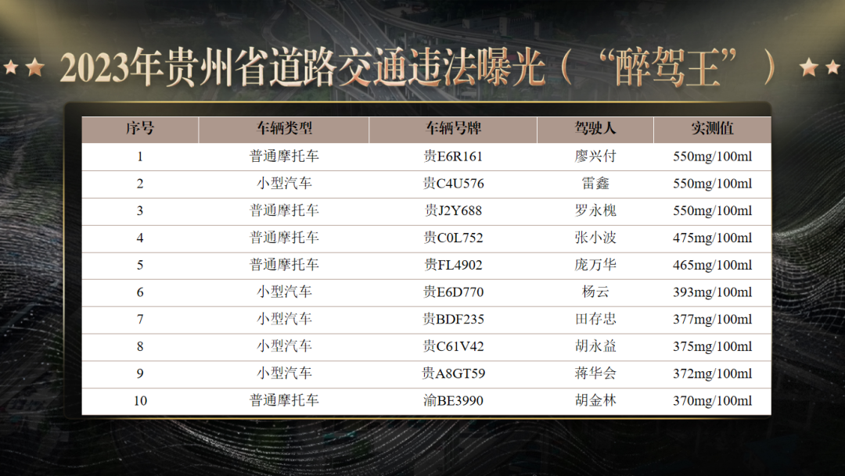Click the 车辆类型 column header
845x476 pixels.
click(284, 129)
